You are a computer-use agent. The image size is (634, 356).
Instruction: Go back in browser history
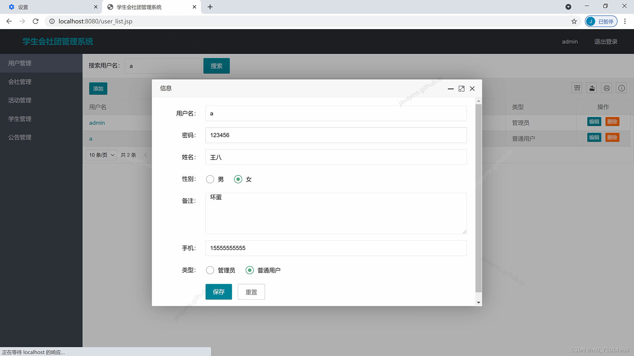[x=9, y=21]
